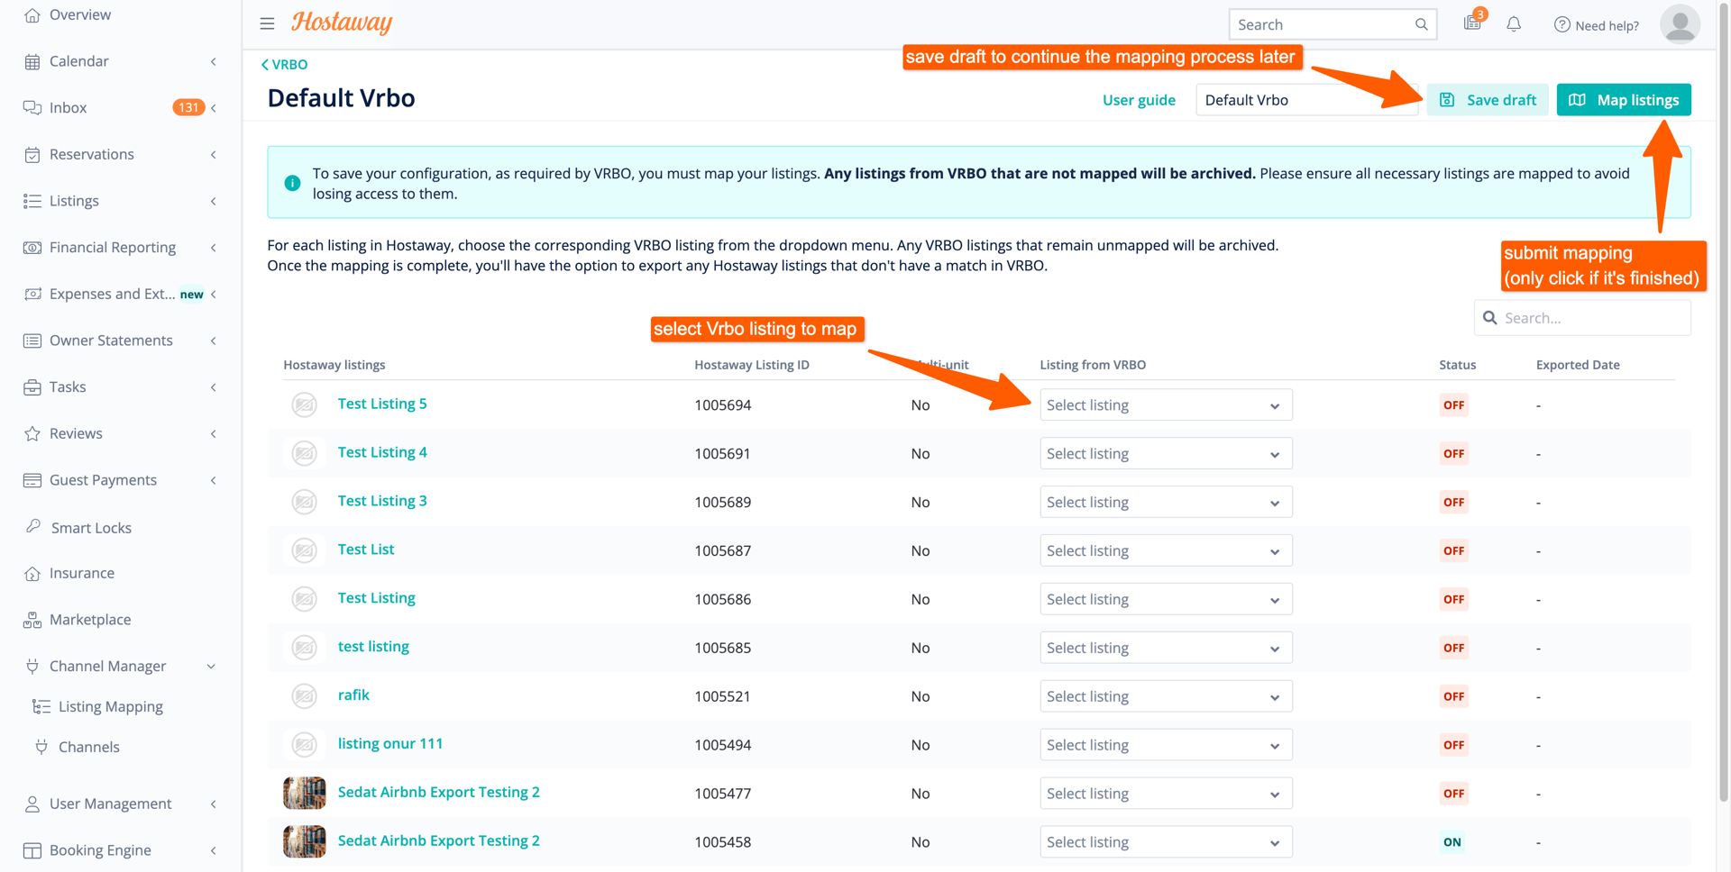
Task: Click the Smart Locks key icon
Action: (33, 526)
